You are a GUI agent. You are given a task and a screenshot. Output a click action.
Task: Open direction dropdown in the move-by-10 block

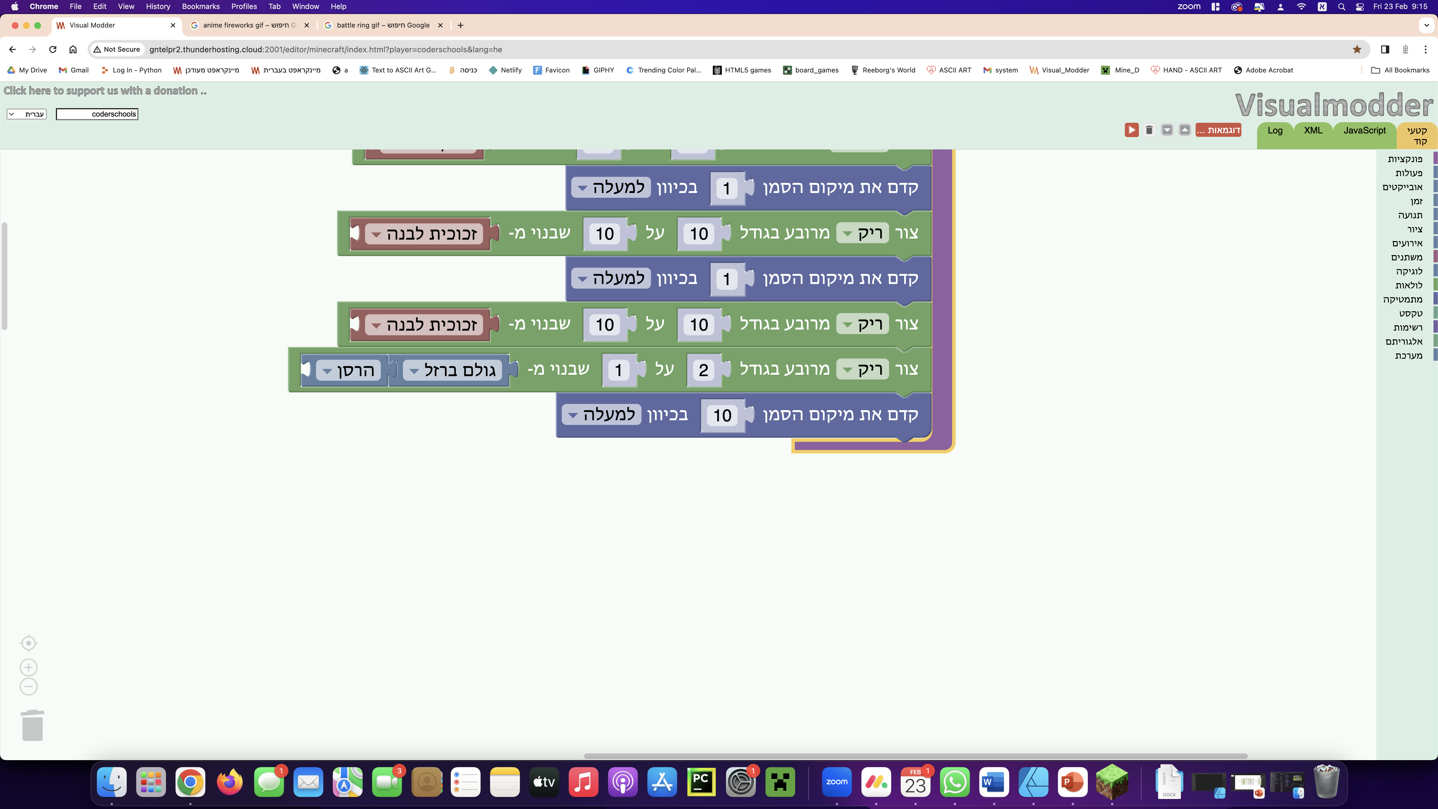pyautogui.click(x=601, y=415)
